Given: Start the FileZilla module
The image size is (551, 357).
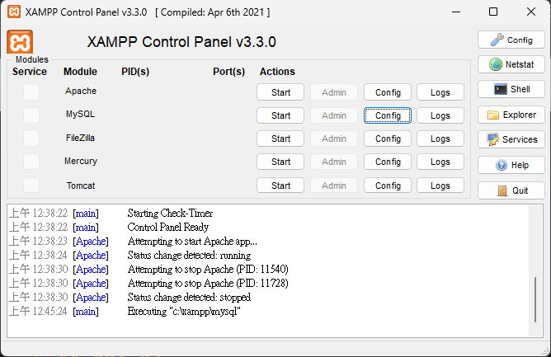Looking at the screenshot, I should 280,139.
